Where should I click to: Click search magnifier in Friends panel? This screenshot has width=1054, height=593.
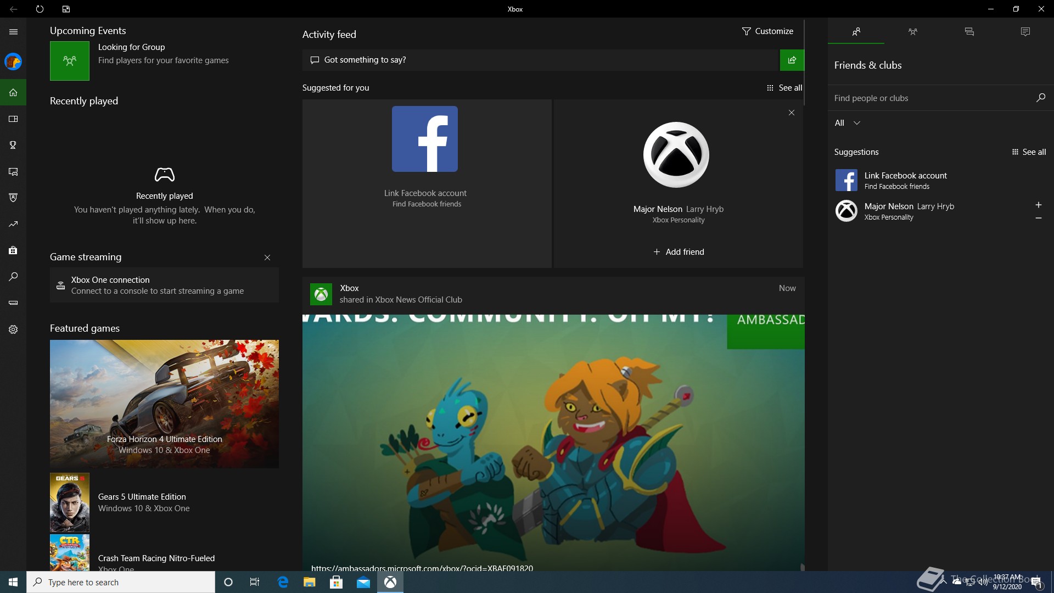coord(1040,98)
